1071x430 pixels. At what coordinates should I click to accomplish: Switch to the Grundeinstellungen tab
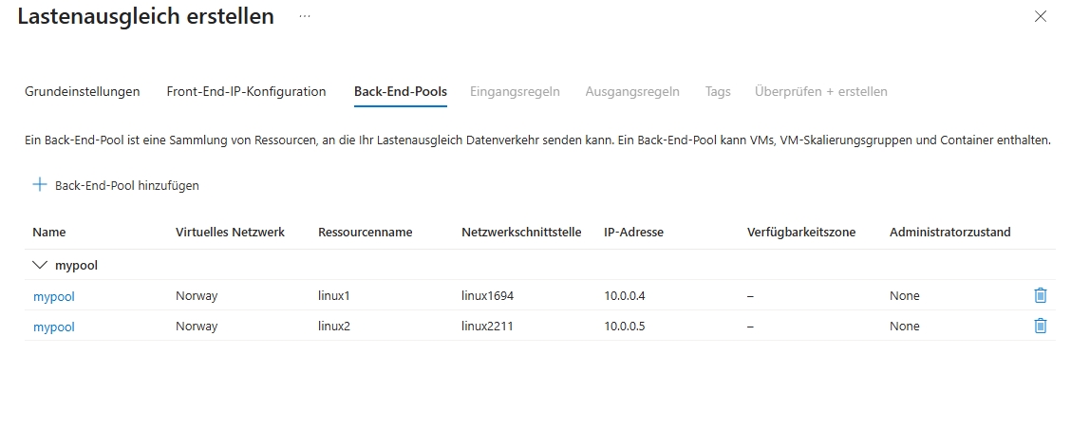[x=83, y=92]
